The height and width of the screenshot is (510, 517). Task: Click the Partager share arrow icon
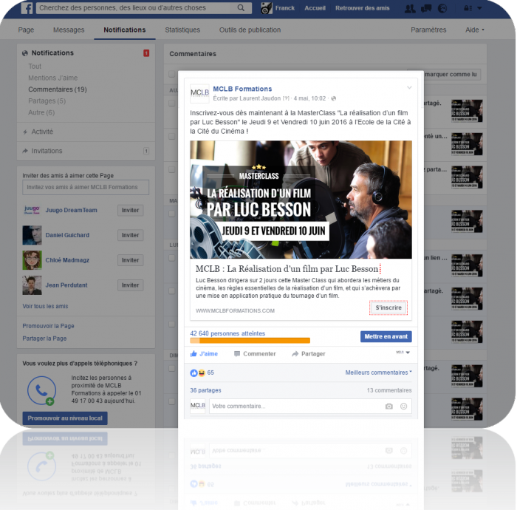pyautogui.click(x=295, y=354)
